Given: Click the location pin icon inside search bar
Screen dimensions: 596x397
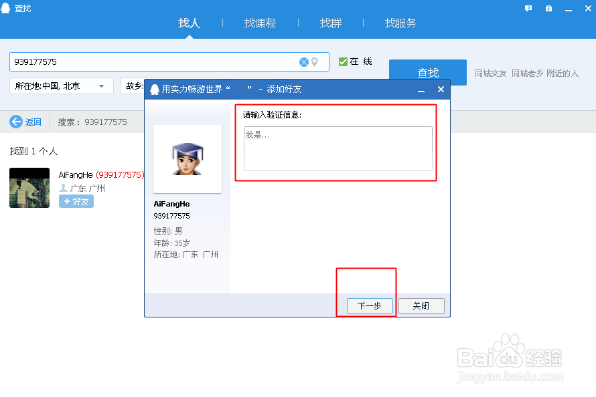Looking at the screenshot, I should 315,61.
